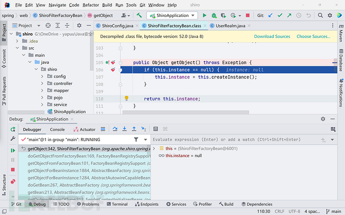This screenshot has height=215, width=345.
Task: Collapse the shiro root folder node
Action: tap(11, 34)
